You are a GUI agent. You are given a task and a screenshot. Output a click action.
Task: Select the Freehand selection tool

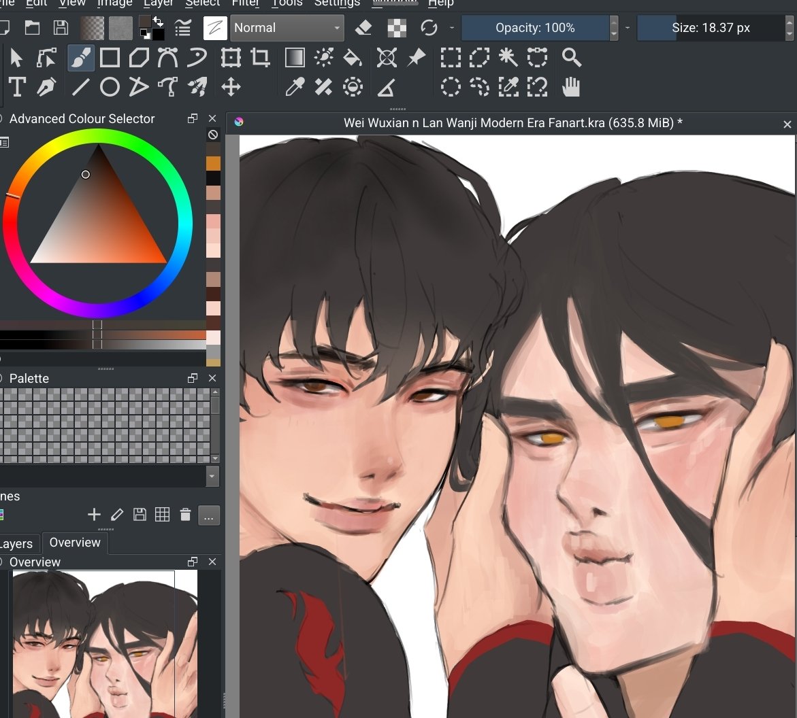[x=479, y=87]
